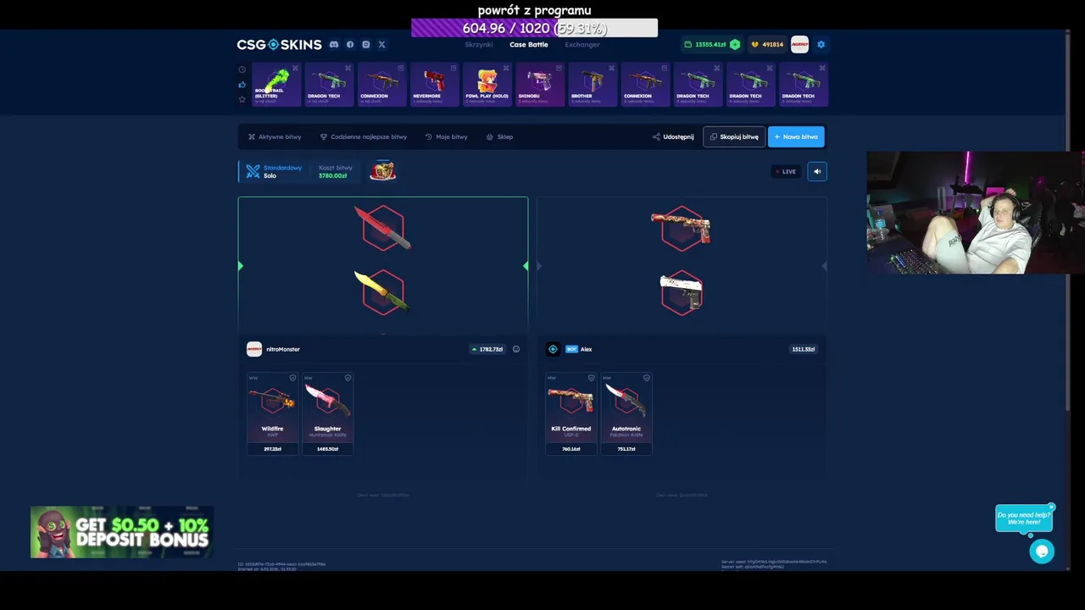Open the live chat support bubble
This screenshot has height=610, width=1085.
[1042, 552]
